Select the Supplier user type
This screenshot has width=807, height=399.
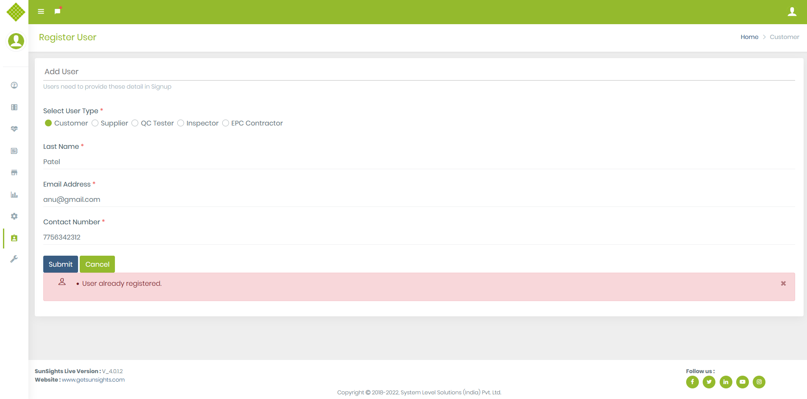(x=95, y=123)
